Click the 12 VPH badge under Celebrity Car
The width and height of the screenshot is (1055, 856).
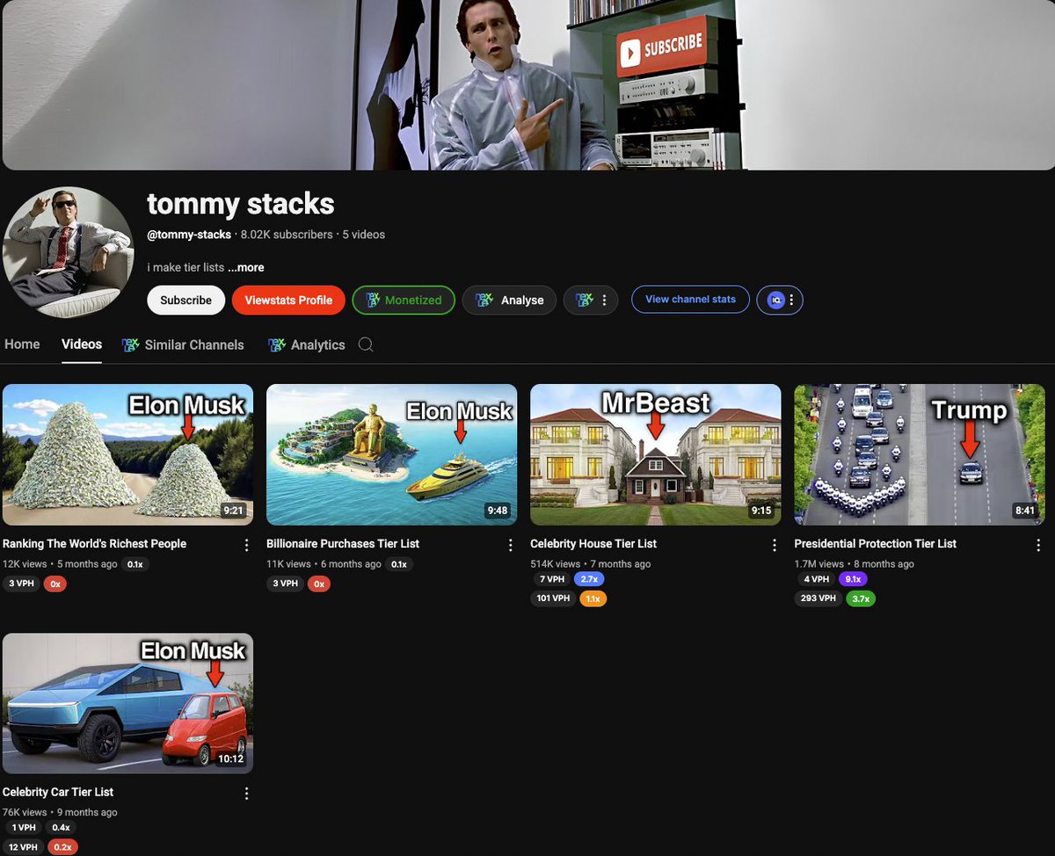(24, 847)
